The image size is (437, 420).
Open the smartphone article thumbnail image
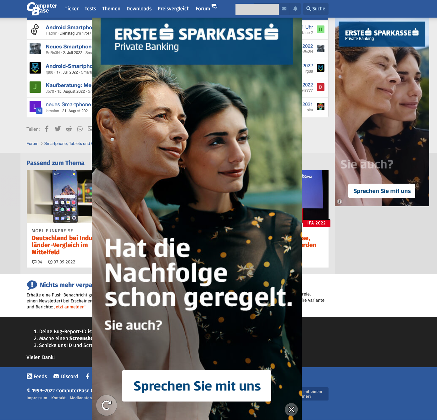tap(59, 197)
